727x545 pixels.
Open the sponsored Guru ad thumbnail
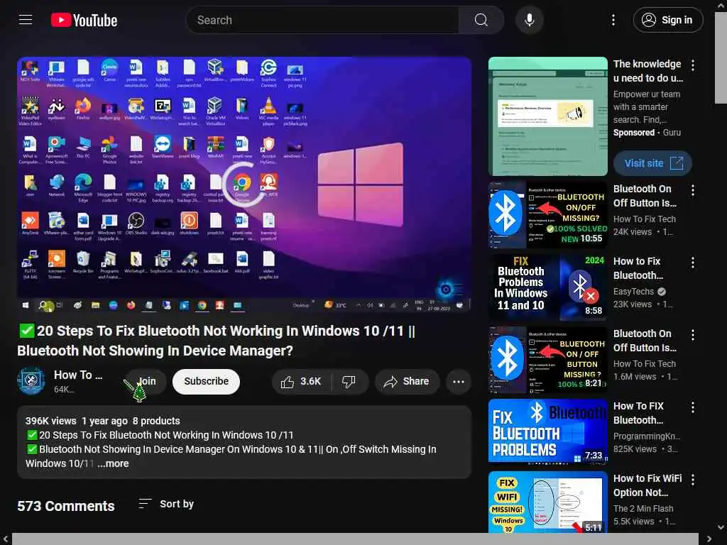coord(547,116)
